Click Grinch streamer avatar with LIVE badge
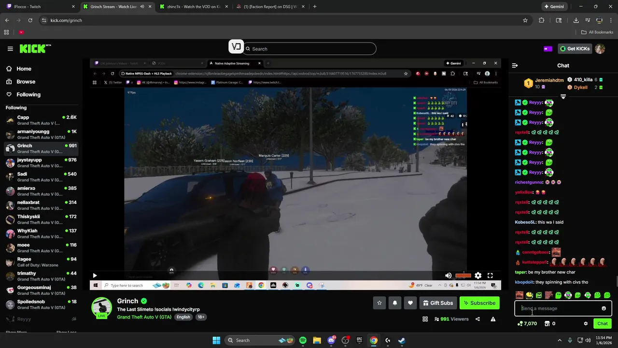This screenshot has height=348, width=618. coord(101,308)
